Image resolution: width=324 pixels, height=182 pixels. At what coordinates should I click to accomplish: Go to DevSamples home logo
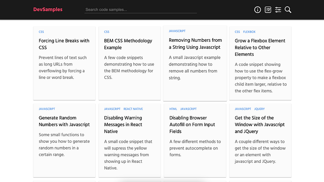48,10
